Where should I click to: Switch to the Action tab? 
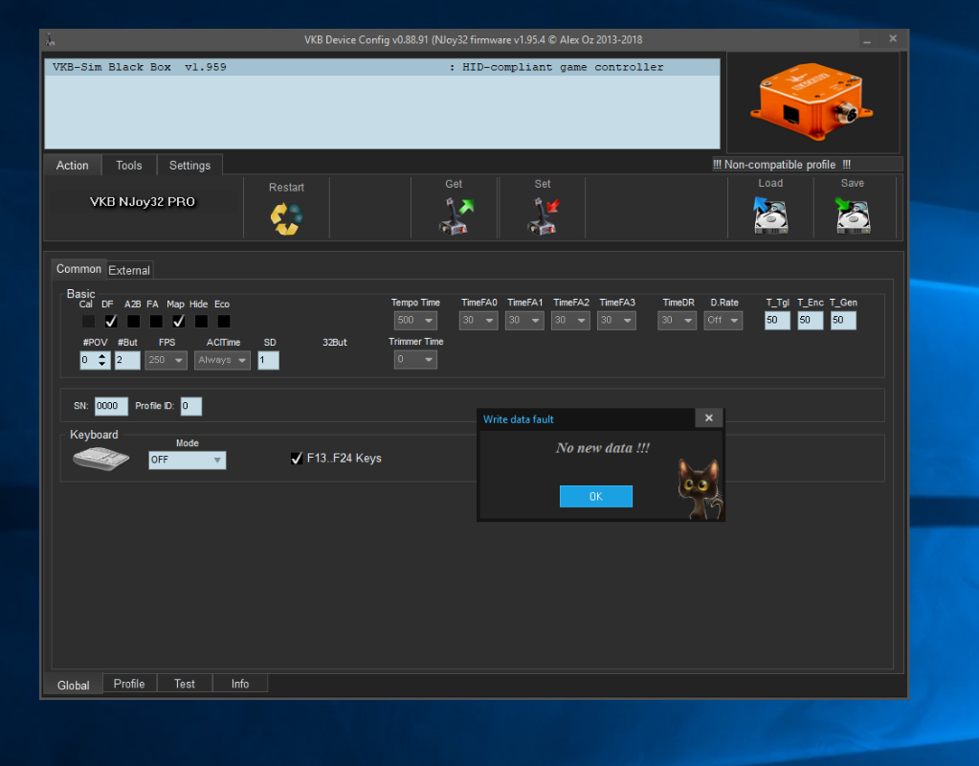click(73, 166)
